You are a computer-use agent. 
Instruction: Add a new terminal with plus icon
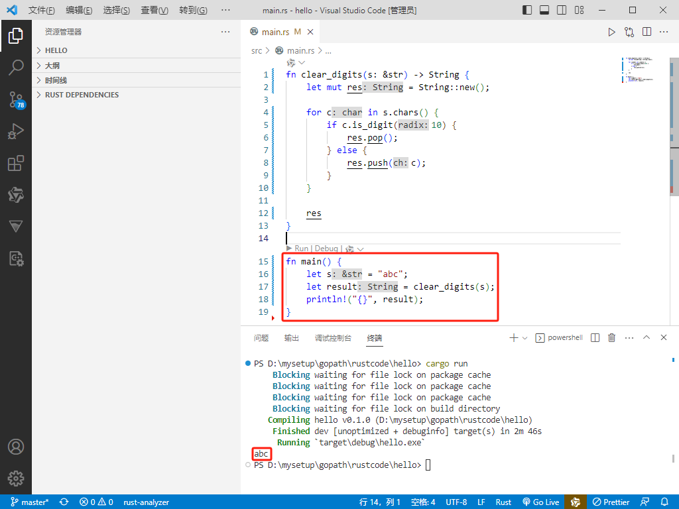pos(514,337)
